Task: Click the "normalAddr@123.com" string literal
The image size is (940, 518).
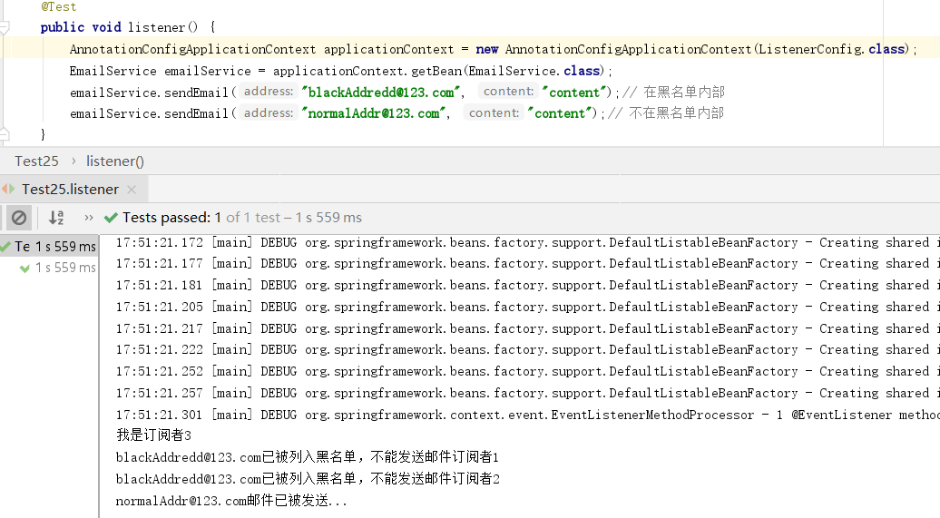Action: pyautogui.click(x=374, y=113)
